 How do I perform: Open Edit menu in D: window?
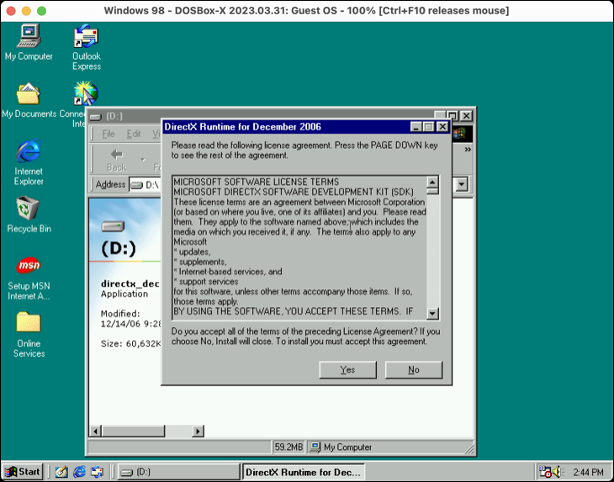(134, 135)
